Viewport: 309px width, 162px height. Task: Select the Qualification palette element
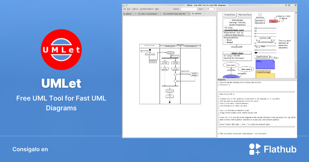pyautogui.click(x=262, y=57)
